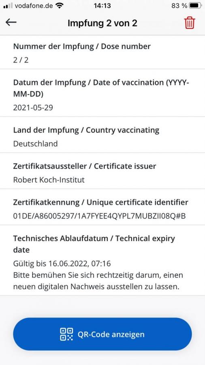Tap the QR code icon on blue button
205x365 pixels.
tap(66, 334)
